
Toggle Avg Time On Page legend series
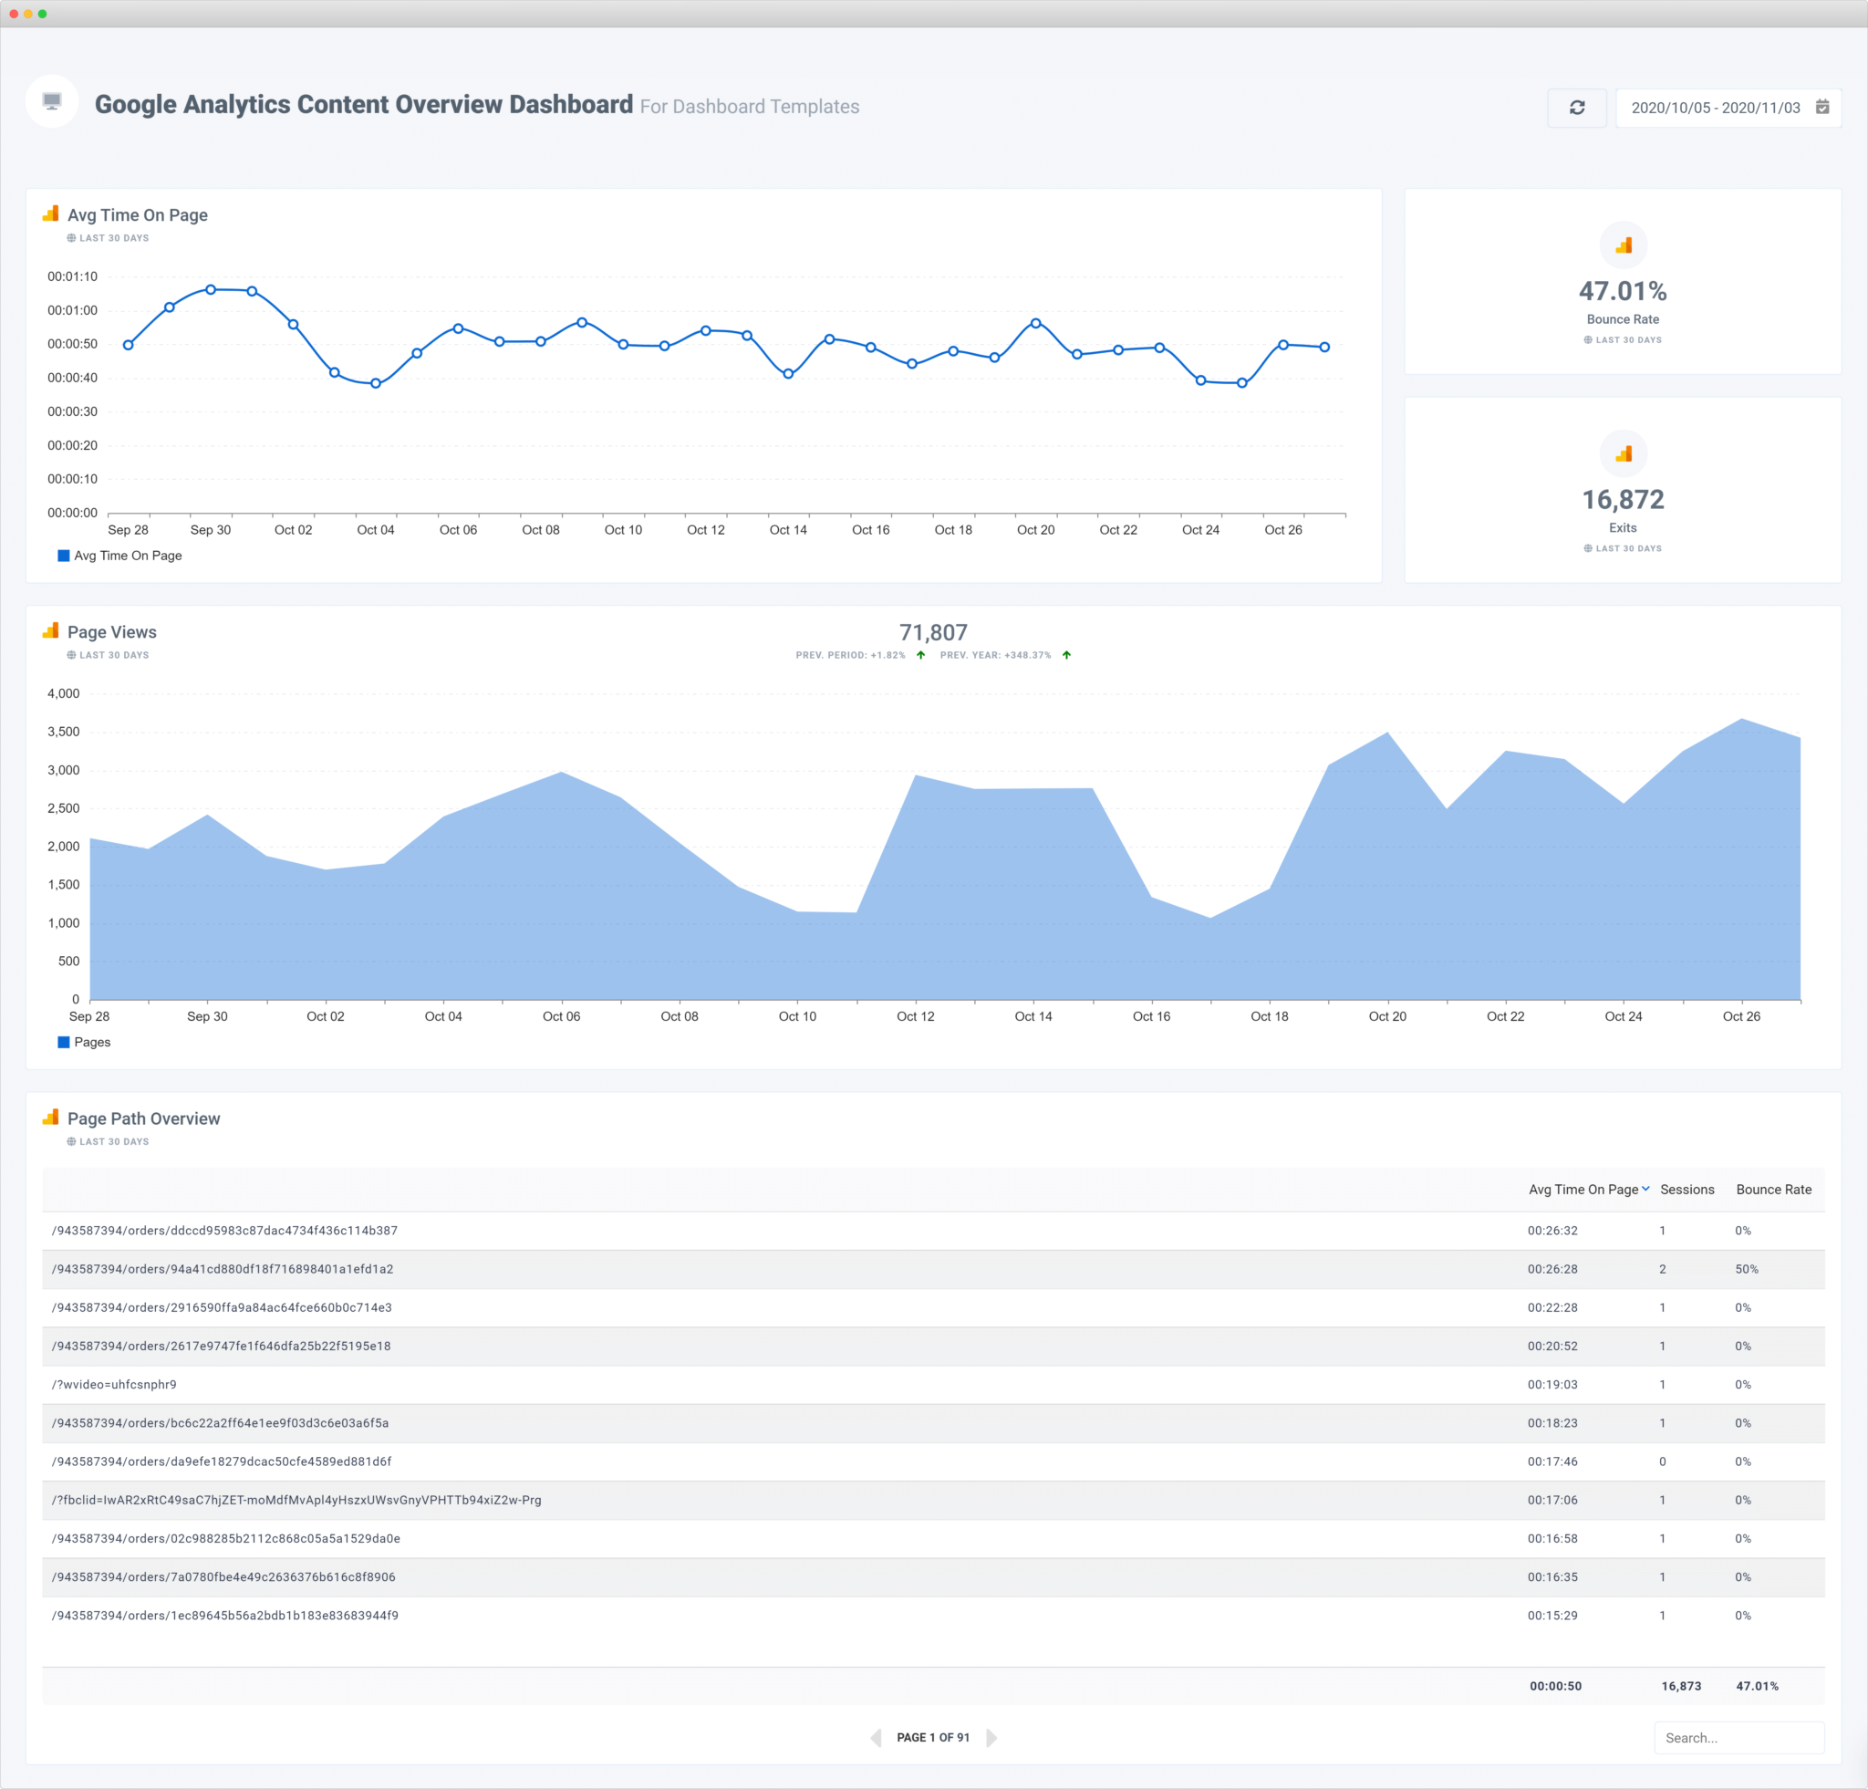click(127, 556)
